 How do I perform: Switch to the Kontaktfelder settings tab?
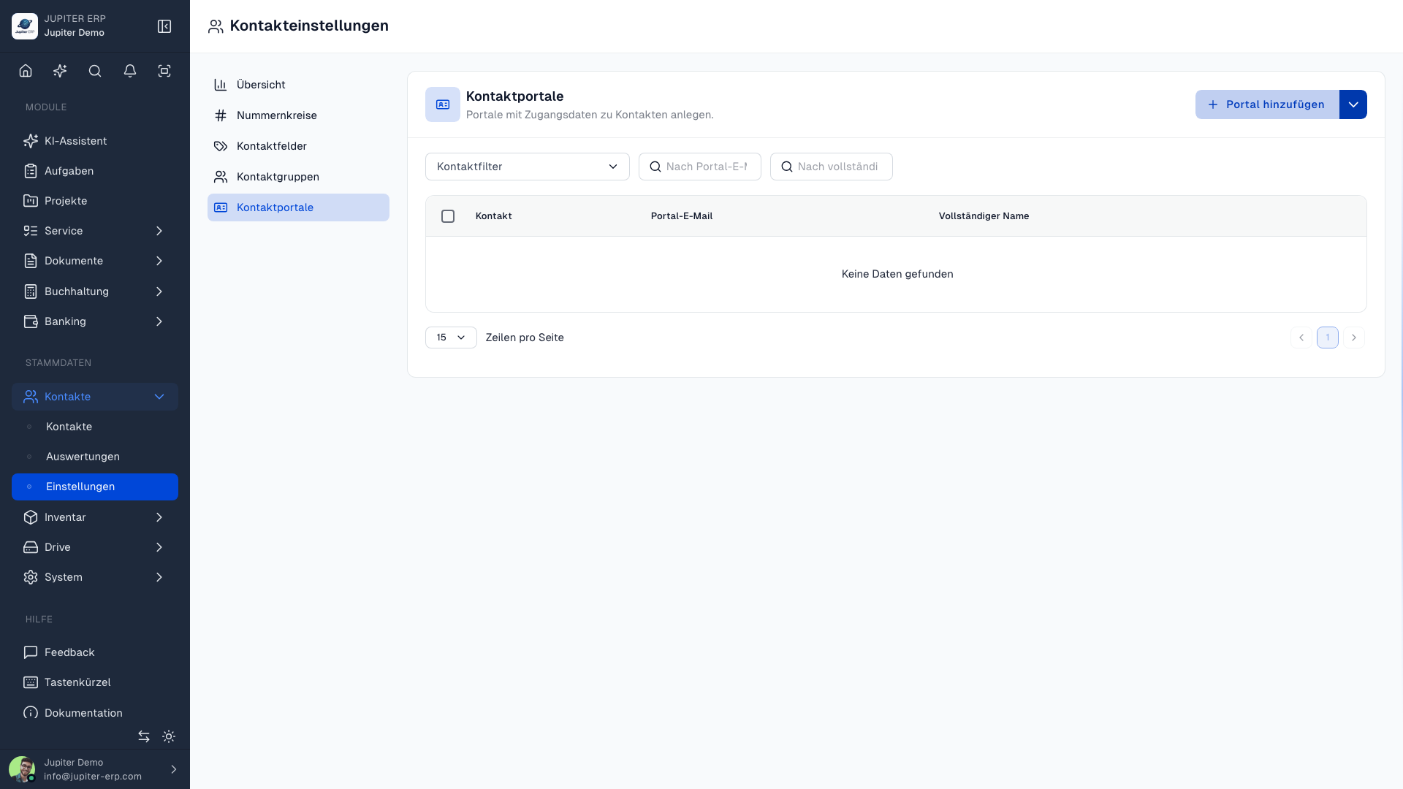click(298, 146)
